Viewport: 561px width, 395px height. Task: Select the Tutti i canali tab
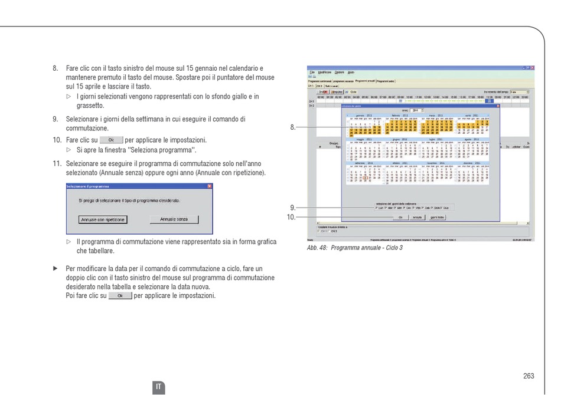(x=331, y=86)
